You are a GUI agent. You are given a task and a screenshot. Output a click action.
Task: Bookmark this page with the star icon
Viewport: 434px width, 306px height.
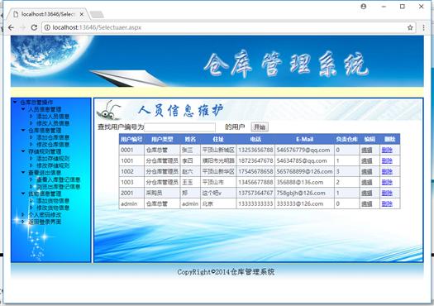point(410,27)
